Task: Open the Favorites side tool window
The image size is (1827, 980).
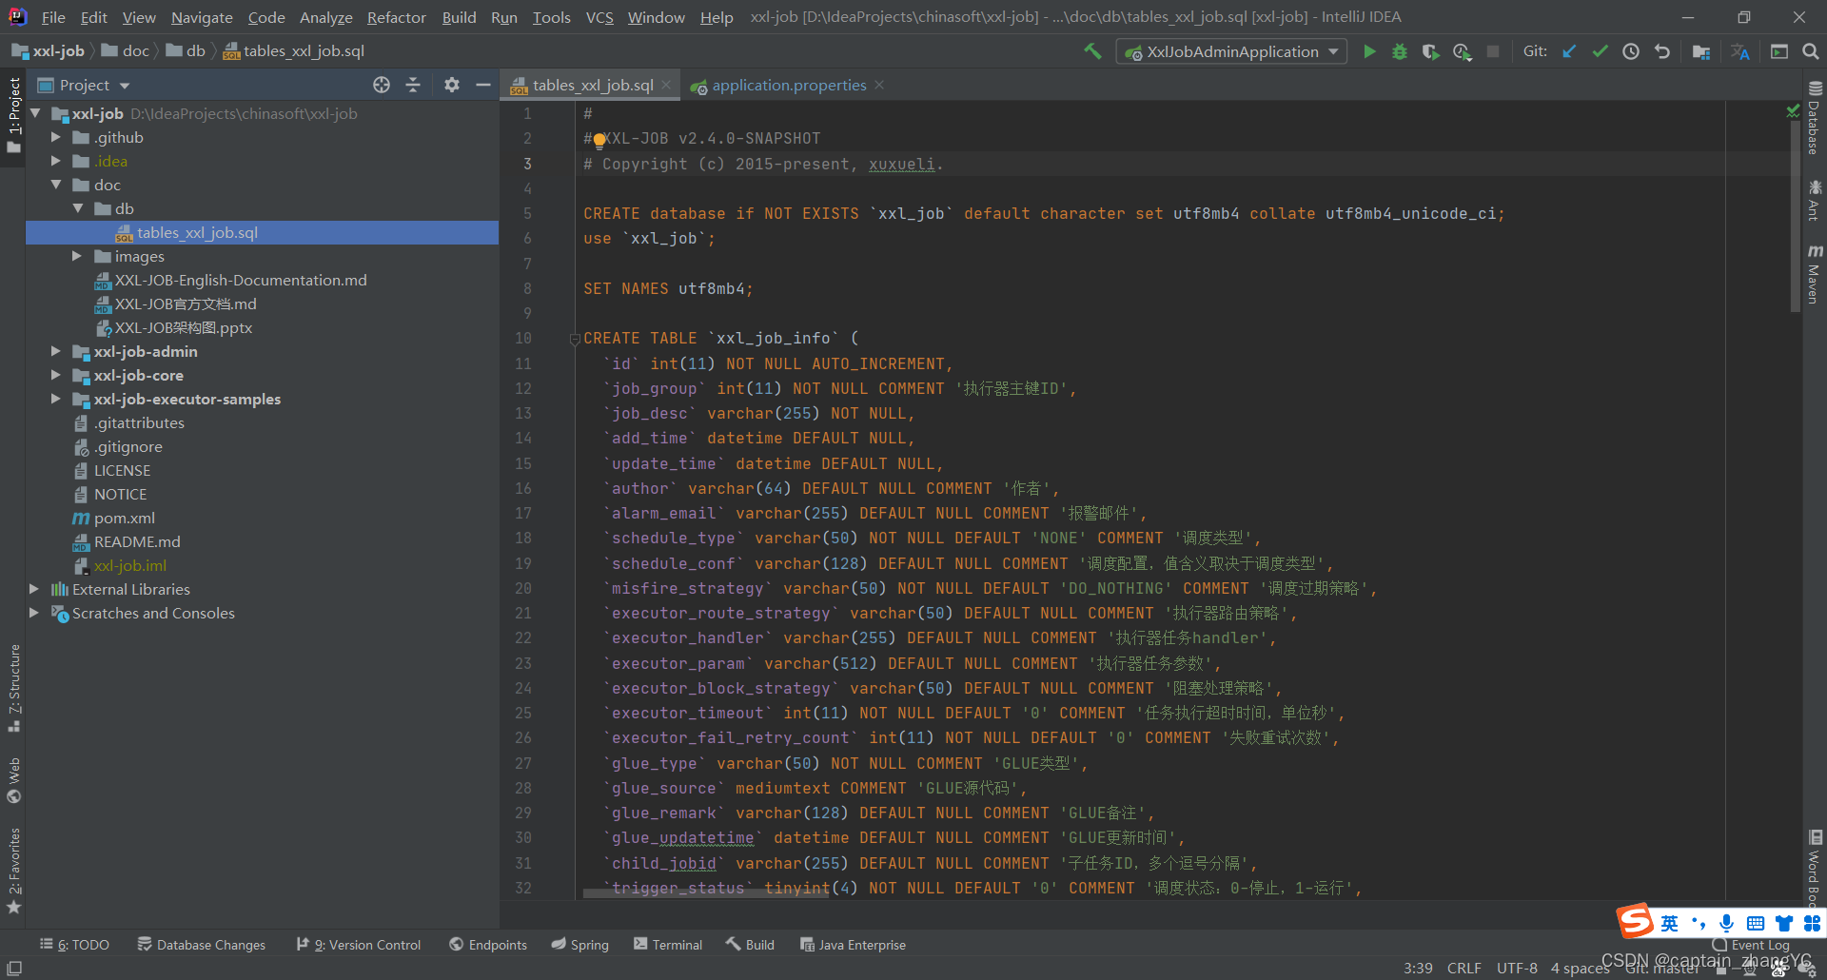Action: click(x=13, y=871)
